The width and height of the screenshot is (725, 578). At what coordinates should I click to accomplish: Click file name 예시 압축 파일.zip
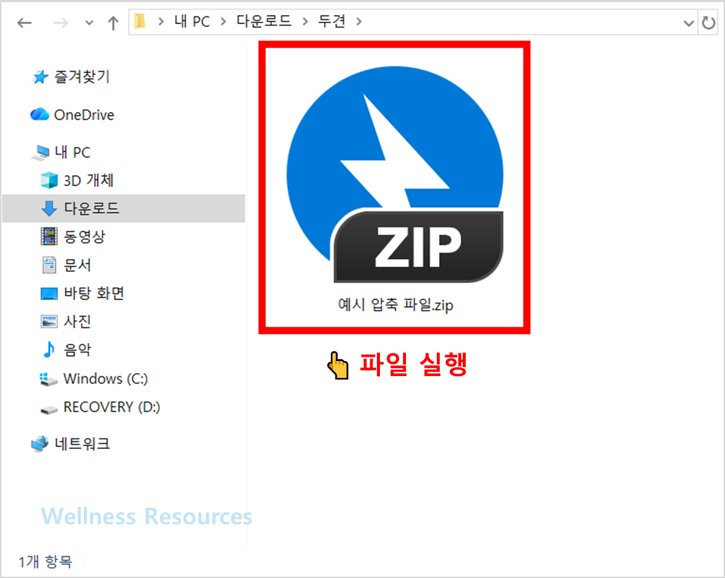tap(395, 305)
